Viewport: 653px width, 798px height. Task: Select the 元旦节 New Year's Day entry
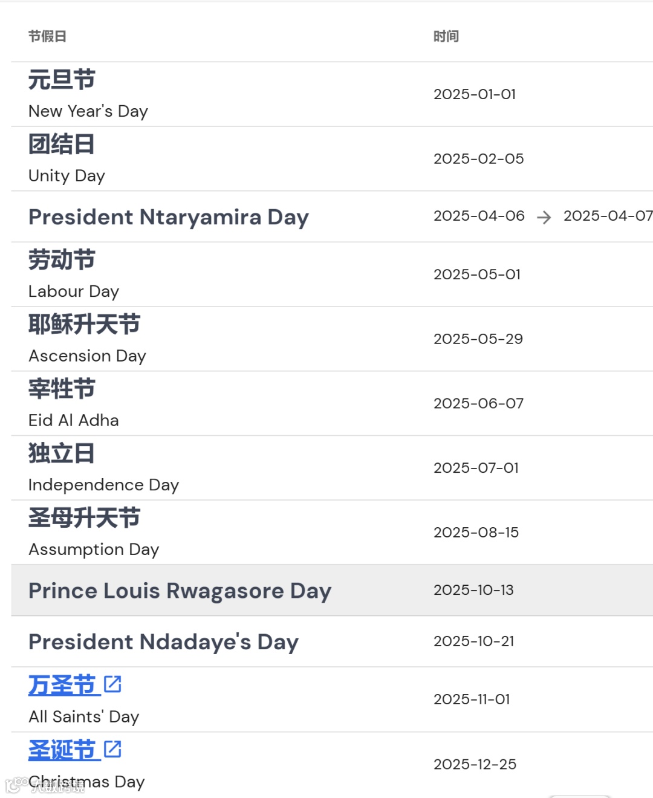88,94
